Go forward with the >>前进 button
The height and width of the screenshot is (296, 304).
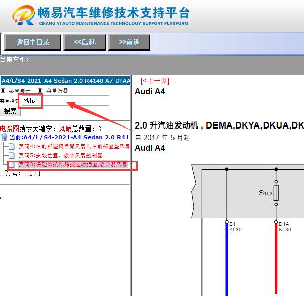click(x=129, y=43)
